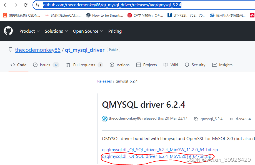Click the Insights graph icon

[214, 65]
